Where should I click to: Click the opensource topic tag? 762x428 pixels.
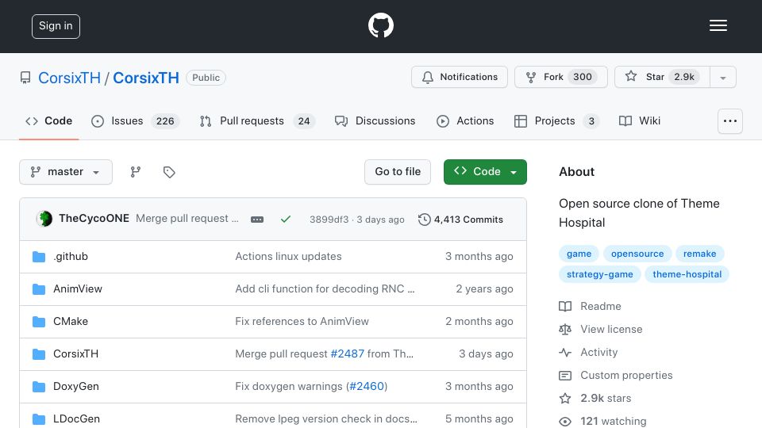[x=637, y=254]
